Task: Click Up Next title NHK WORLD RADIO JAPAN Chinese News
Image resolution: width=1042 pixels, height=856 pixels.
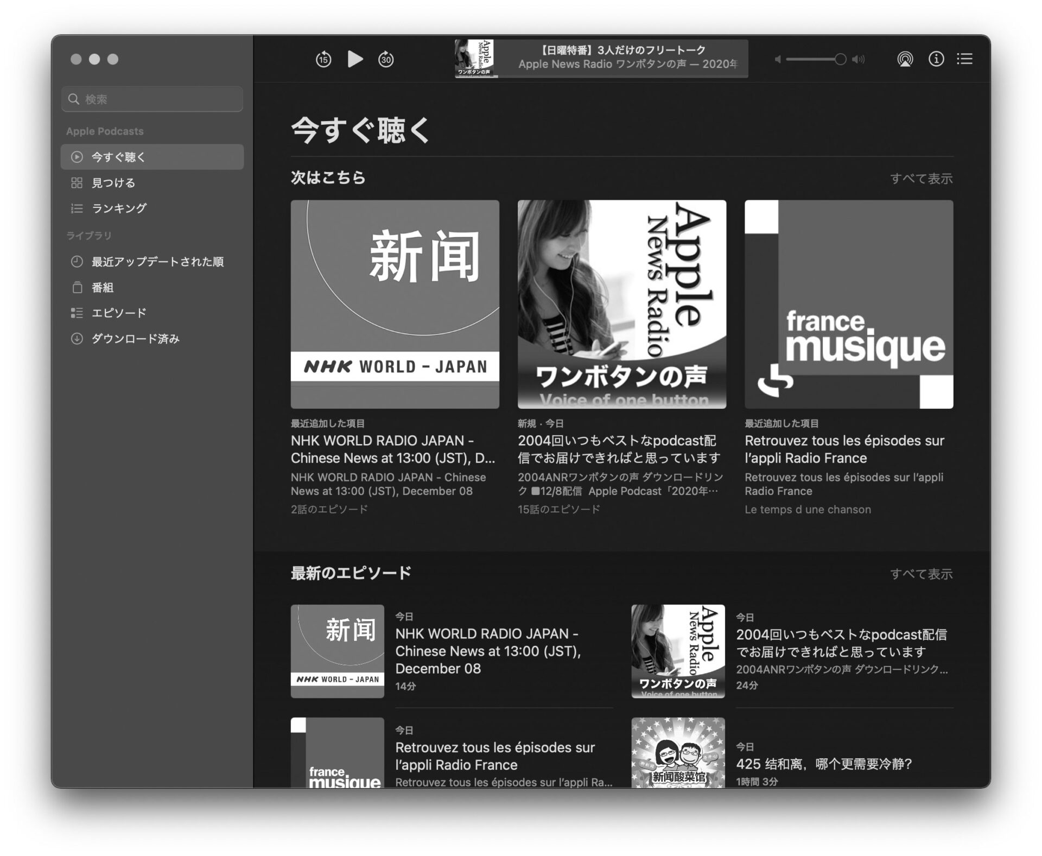Action: click(x=393, y=449)
